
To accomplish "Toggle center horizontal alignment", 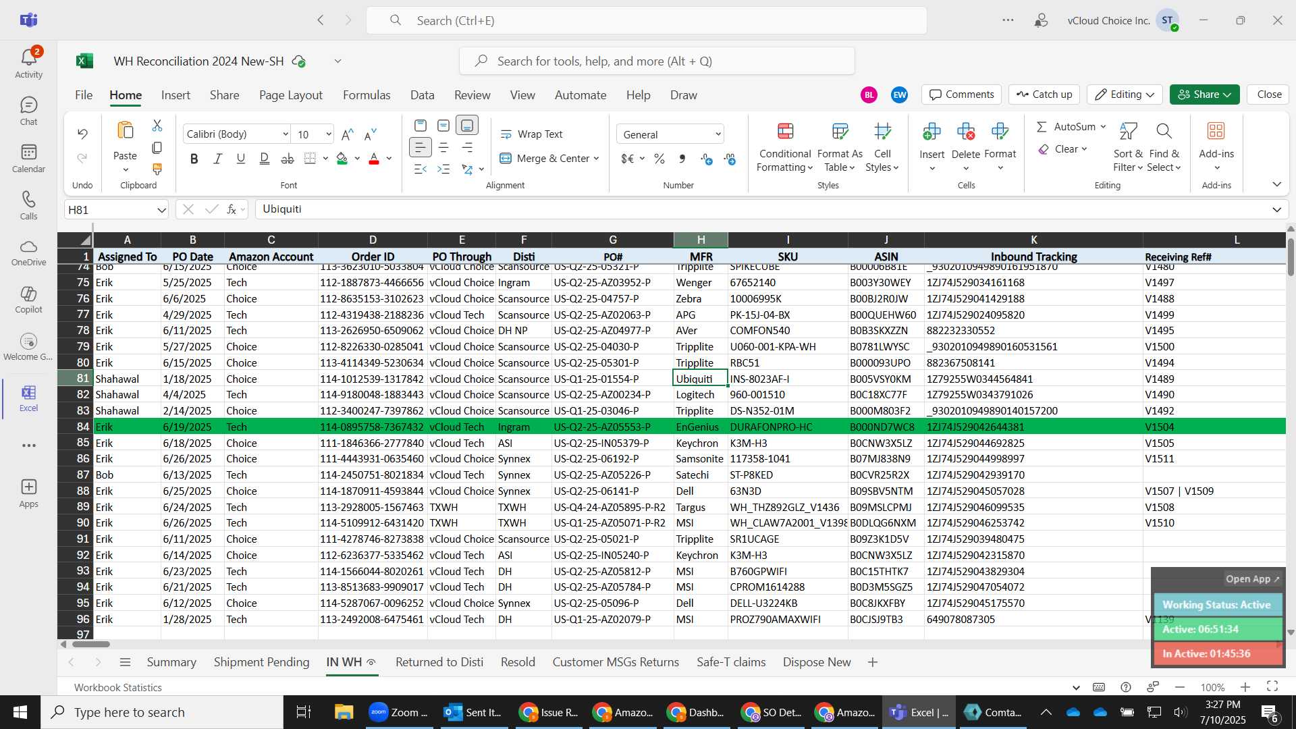I will (443, 147).
